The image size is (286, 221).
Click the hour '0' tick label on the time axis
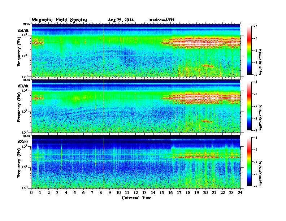point(31,193)
